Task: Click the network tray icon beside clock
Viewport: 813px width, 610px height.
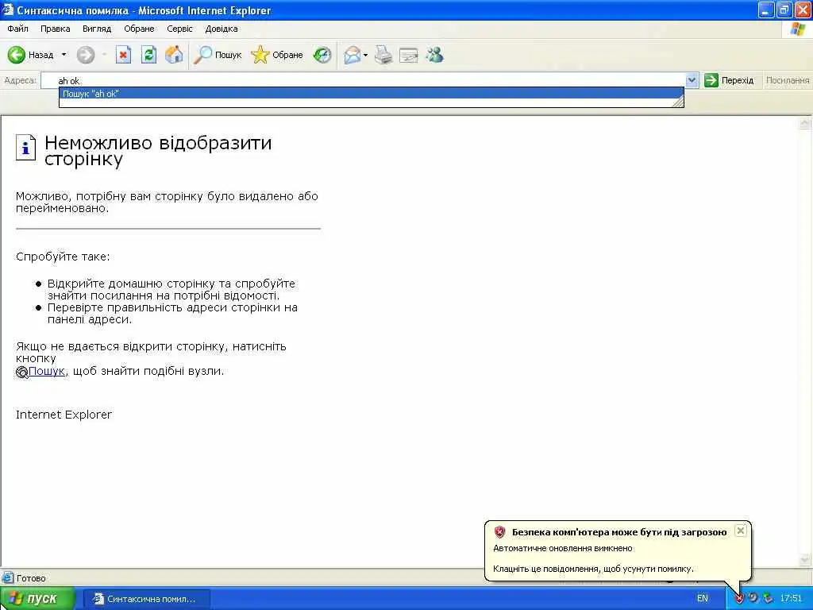Action: (x=768, y=598)
